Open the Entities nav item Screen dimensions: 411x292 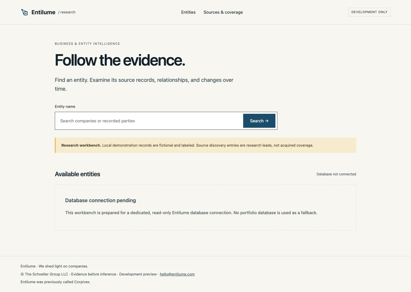tap(188, 12)
